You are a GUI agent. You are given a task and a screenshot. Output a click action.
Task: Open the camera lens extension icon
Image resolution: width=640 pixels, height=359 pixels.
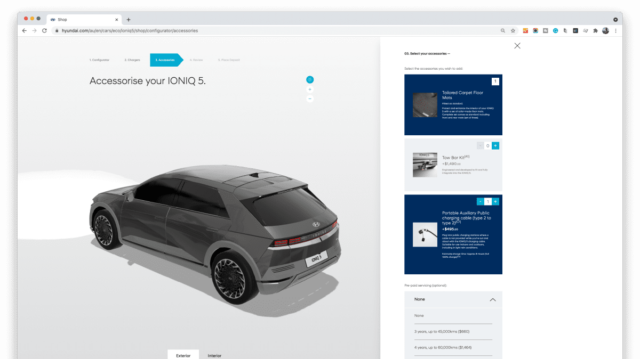point(535,31)
